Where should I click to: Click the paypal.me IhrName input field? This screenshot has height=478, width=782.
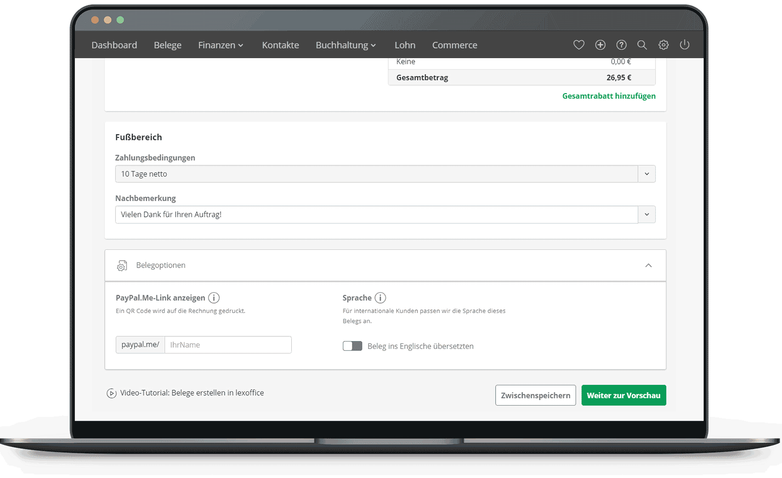[x=228, y=345]
